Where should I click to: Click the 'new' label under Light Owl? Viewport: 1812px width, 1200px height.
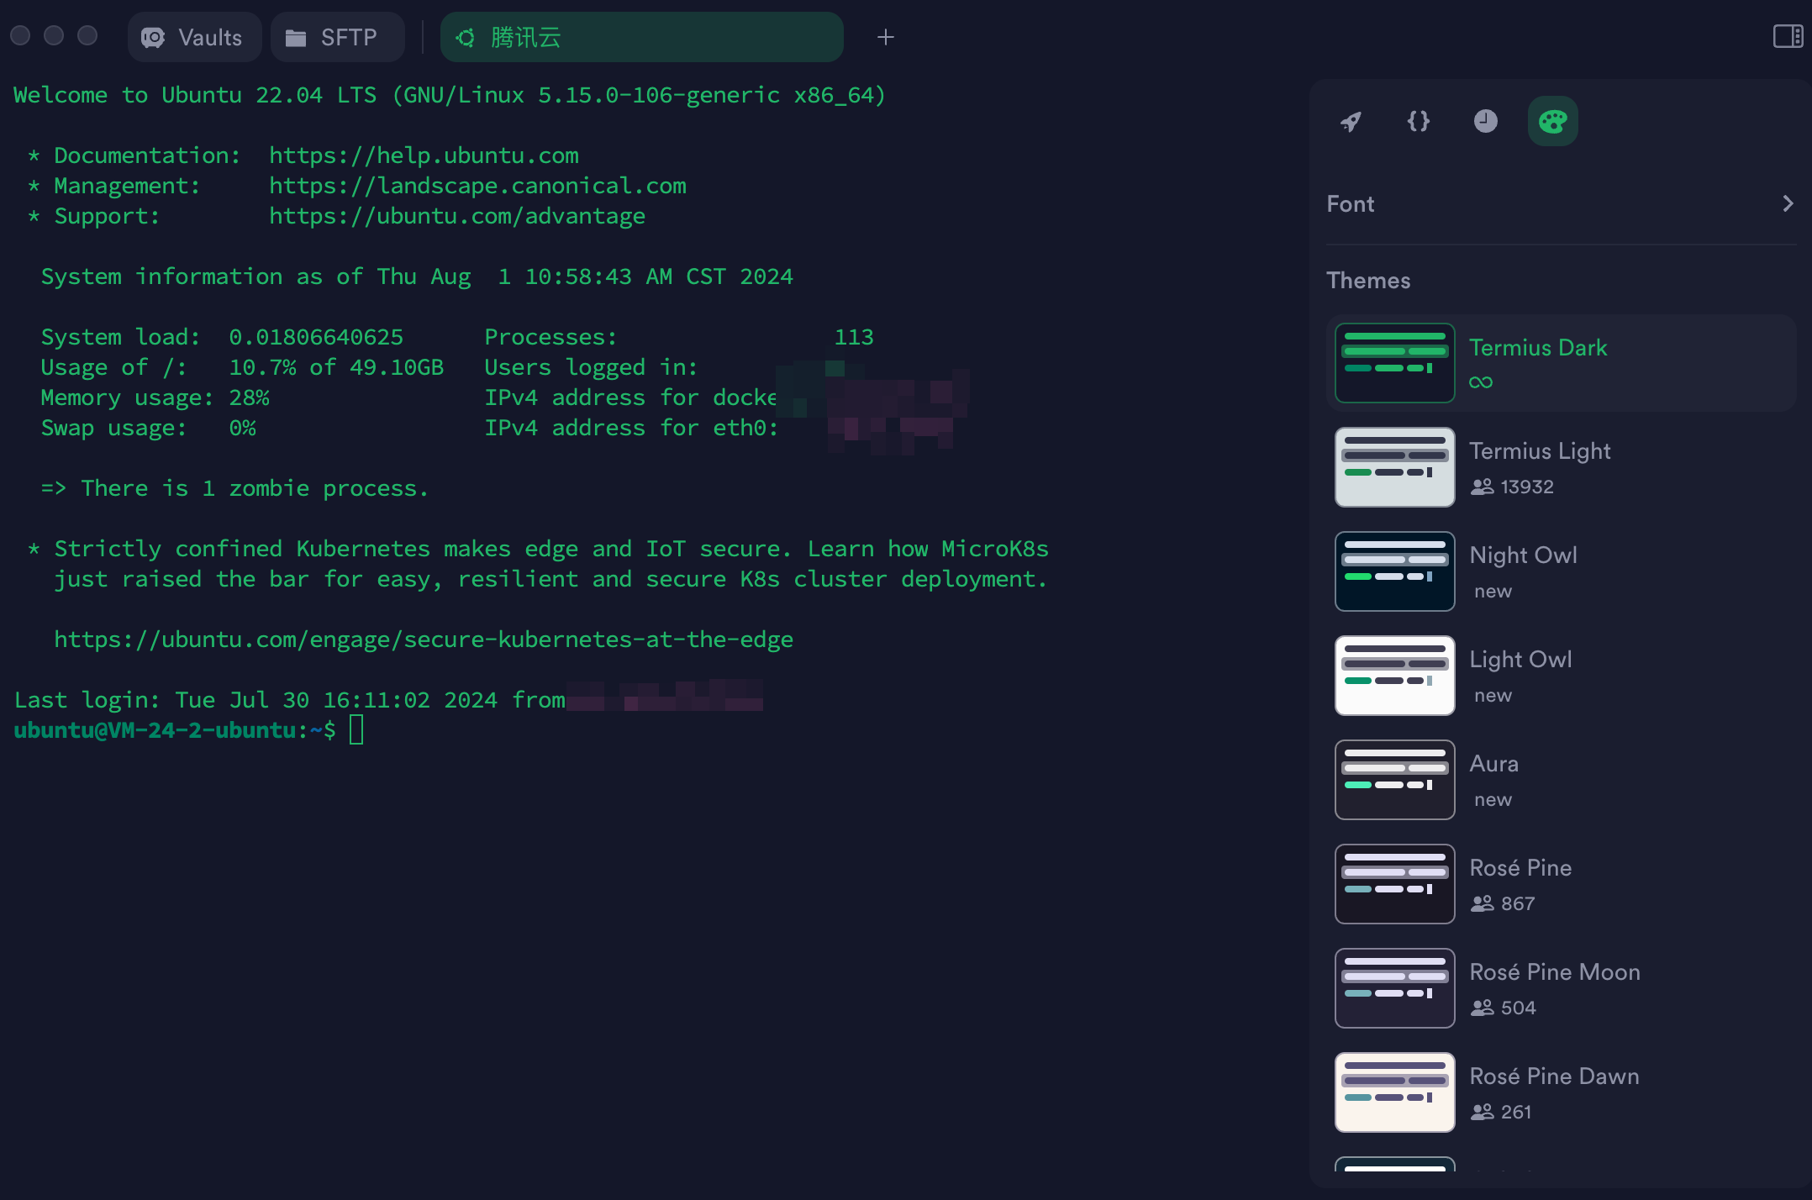(1493, 696)
